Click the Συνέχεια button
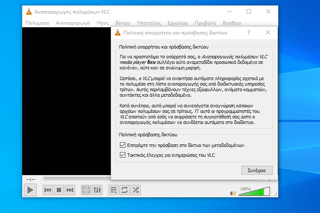The image size is (320, 213). click(257, 170)
